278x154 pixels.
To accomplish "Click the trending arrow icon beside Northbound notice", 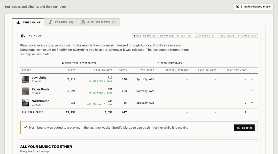I will (26, 127).
